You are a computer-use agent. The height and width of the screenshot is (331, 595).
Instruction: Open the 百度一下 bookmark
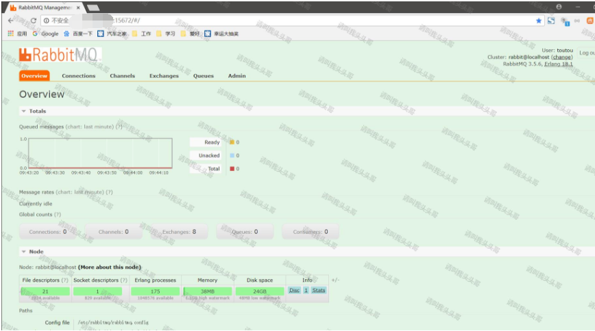pyautogui.click(x=78, y=34)
